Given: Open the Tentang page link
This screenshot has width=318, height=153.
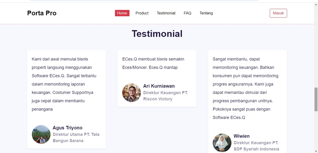Looking at the screenshot, I should pyautogui.click(x=206, y=13).
